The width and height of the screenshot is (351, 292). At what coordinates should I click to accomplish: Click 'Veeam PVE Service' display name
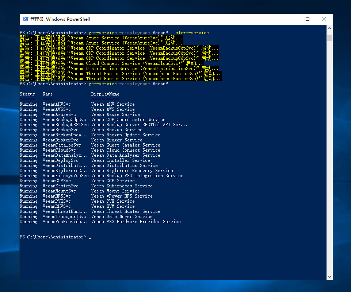[x=113, y=201]
